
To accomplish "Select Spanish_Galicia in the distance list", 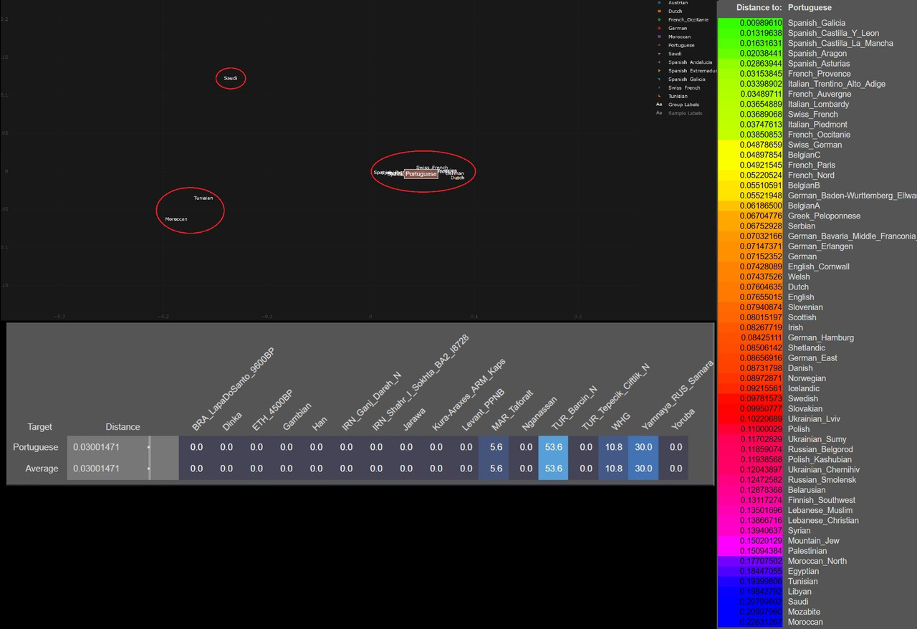I will (817, 23).
